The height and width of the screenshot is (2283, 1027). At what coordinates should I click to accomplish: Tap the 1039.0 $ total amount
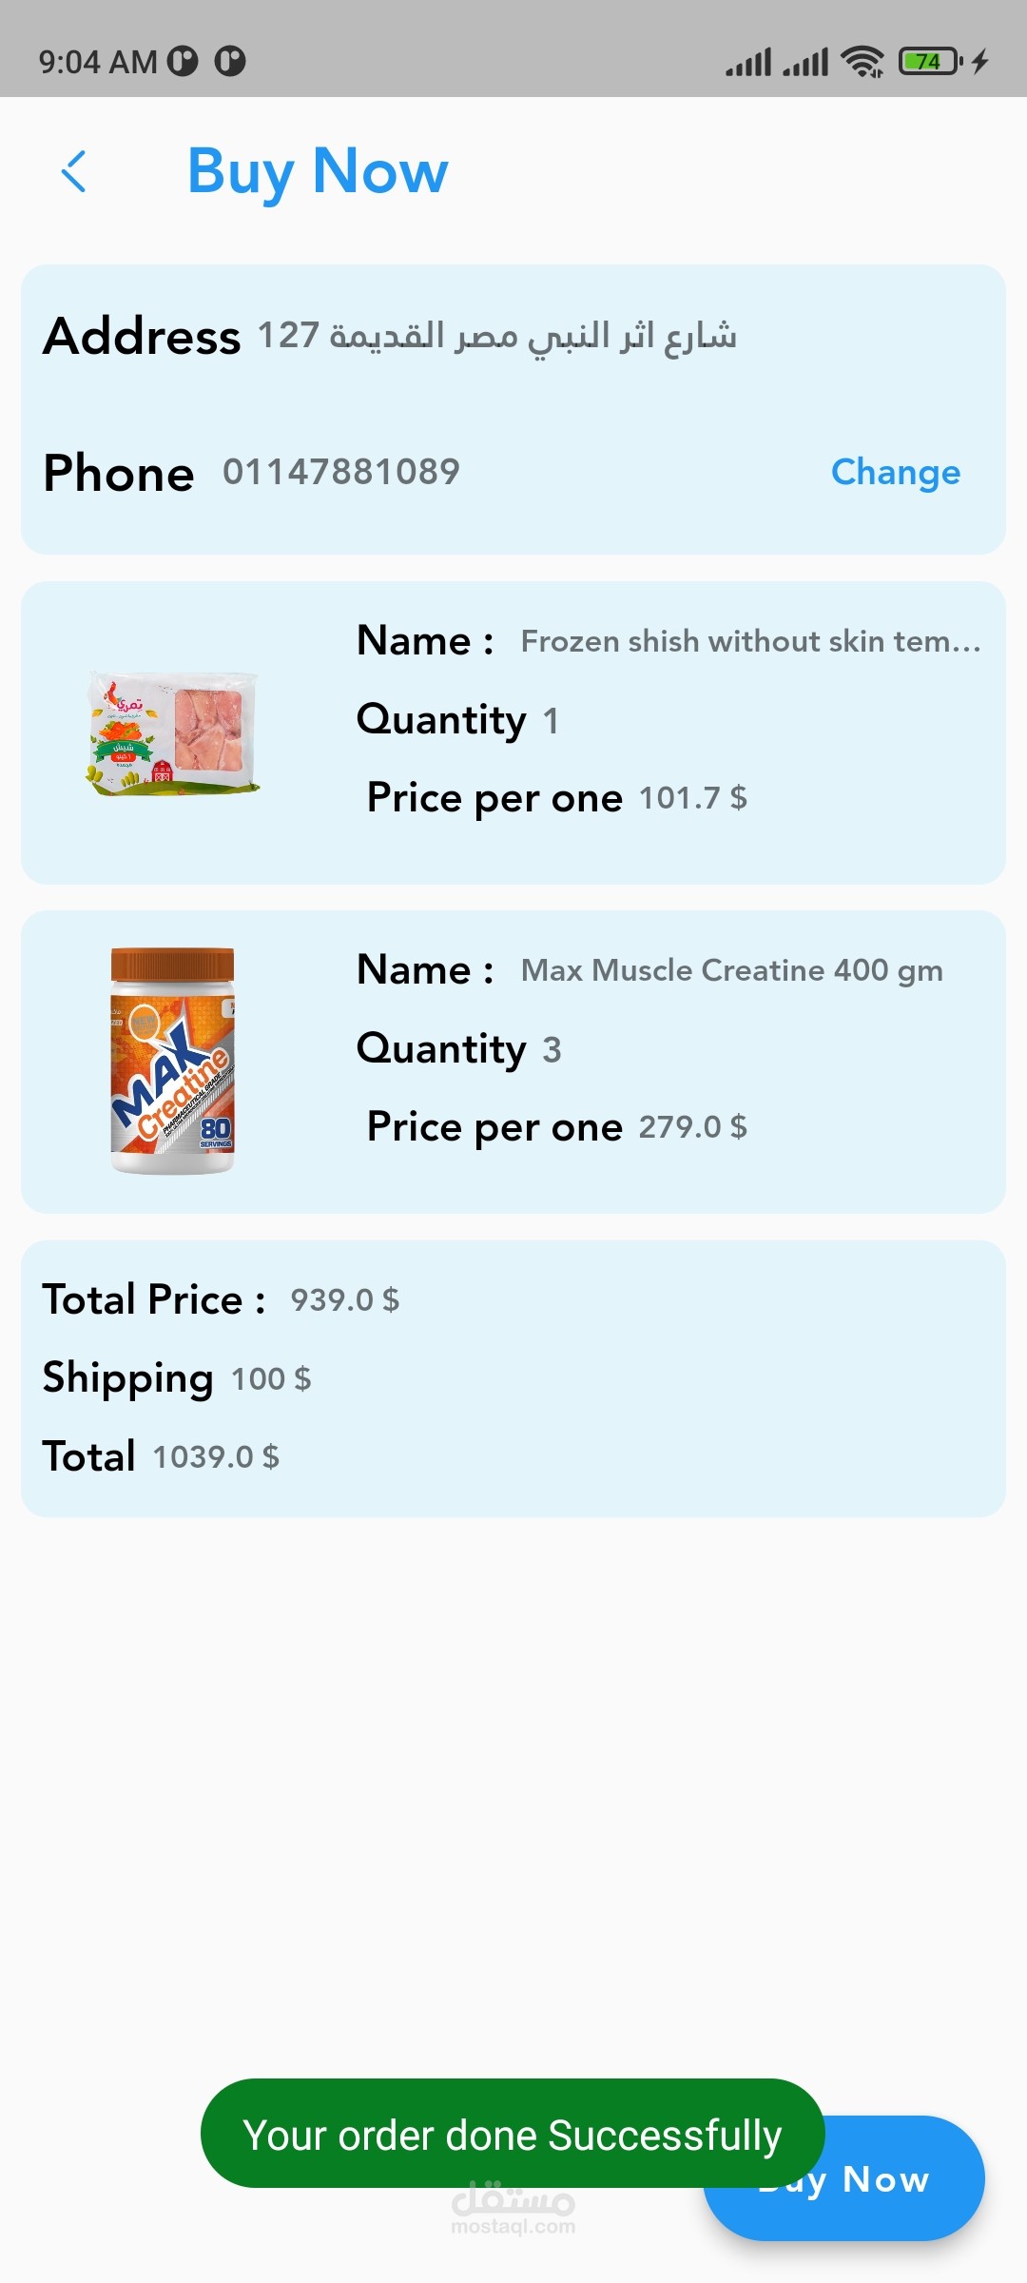[216, 1456]
